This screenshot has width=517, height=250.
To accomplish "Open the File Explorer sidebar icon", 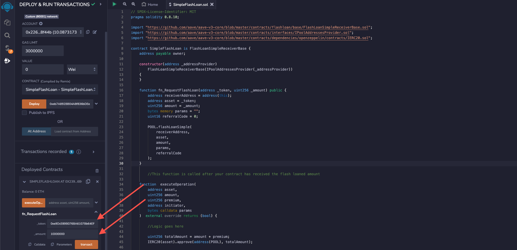I will pos(7,22).
